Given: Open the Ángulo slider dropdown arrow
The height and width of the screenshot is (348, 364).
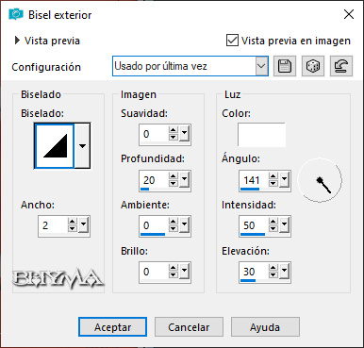Looking at the screenshot, I should point(284,179).
